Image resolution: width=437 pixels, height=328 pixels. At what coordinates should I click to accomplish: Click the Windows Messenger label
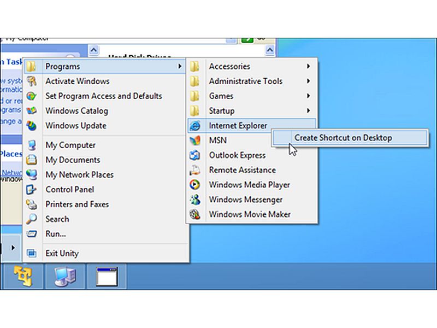click(245, 200)
